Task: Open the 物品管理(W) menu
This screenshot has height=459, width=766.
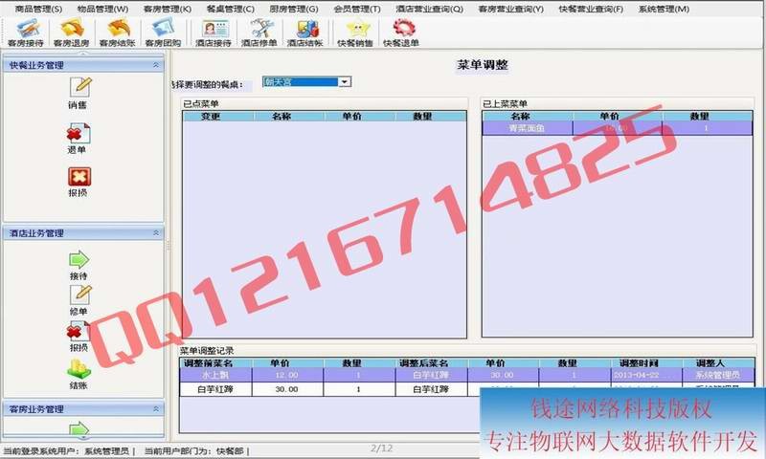Action: [103, 9]
